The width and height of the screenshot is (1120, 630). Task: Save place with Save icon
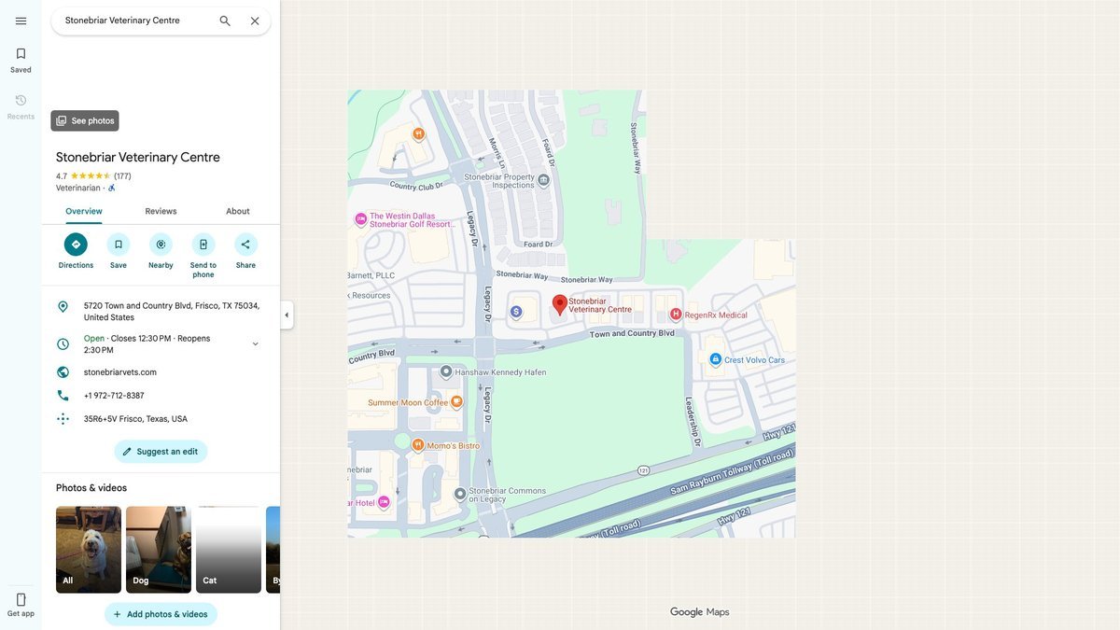point(119,245)
